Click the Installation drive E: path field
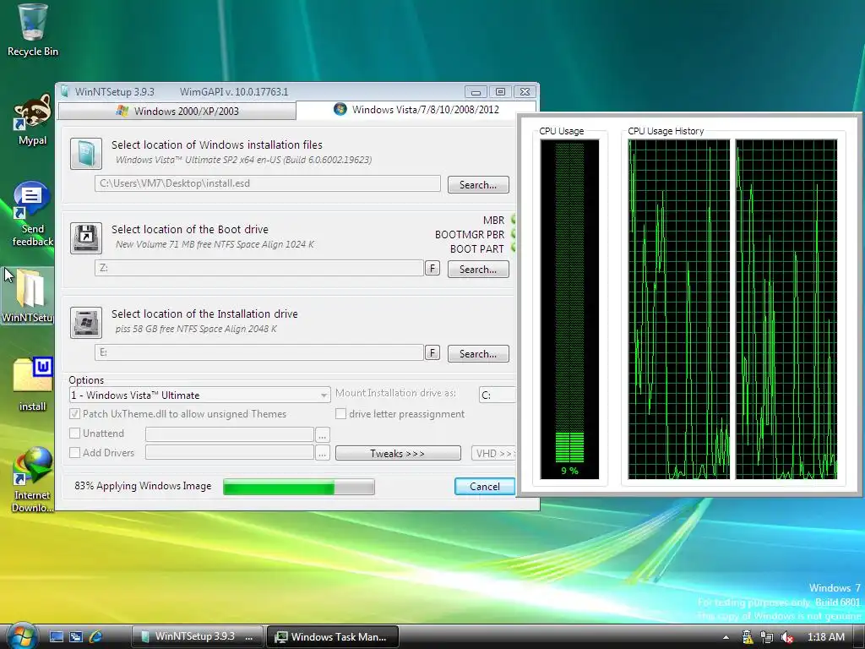This screenshot has height=649, width=865. [x=259, y=352]
